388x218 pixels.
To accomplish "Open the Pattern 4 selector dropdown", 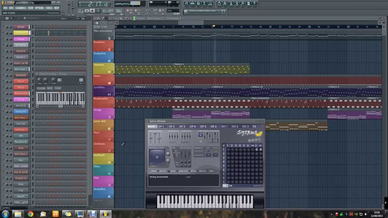I will [33, 18].
